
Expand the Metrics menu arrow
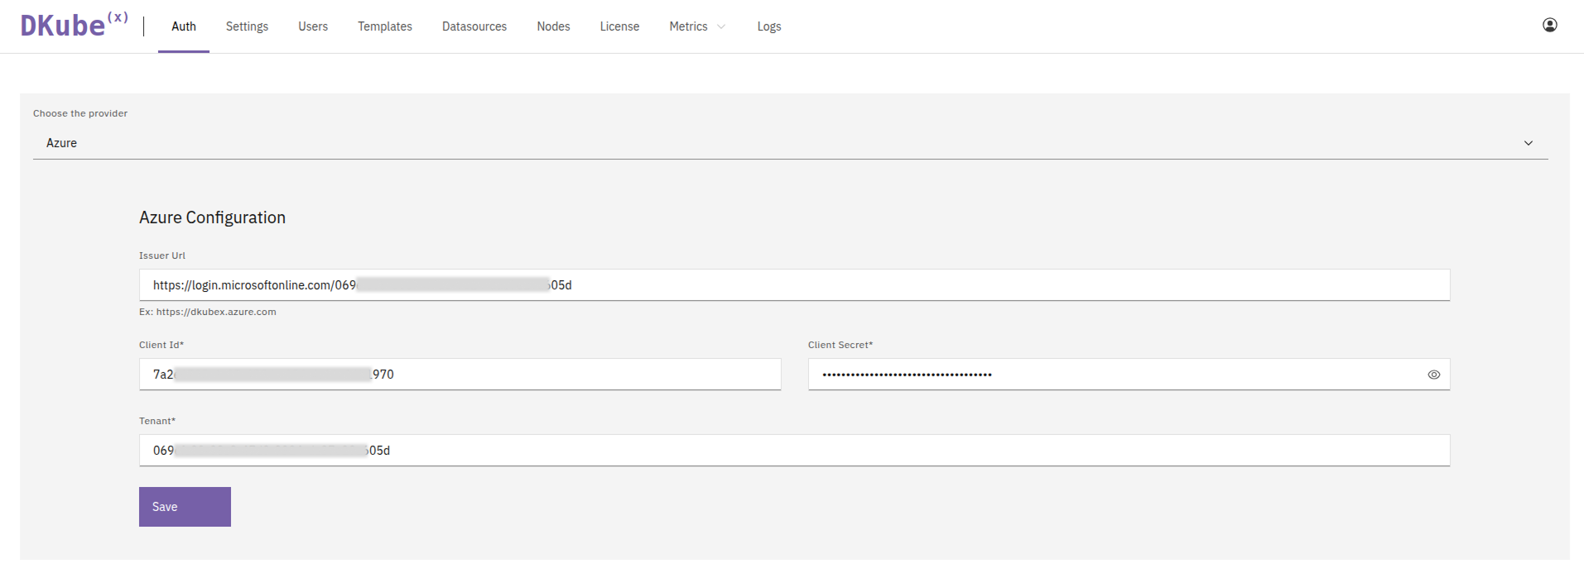721,26
